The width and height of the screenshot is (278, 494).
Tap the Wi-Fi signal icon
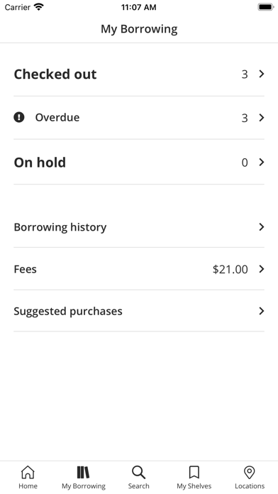pos(39,7)
